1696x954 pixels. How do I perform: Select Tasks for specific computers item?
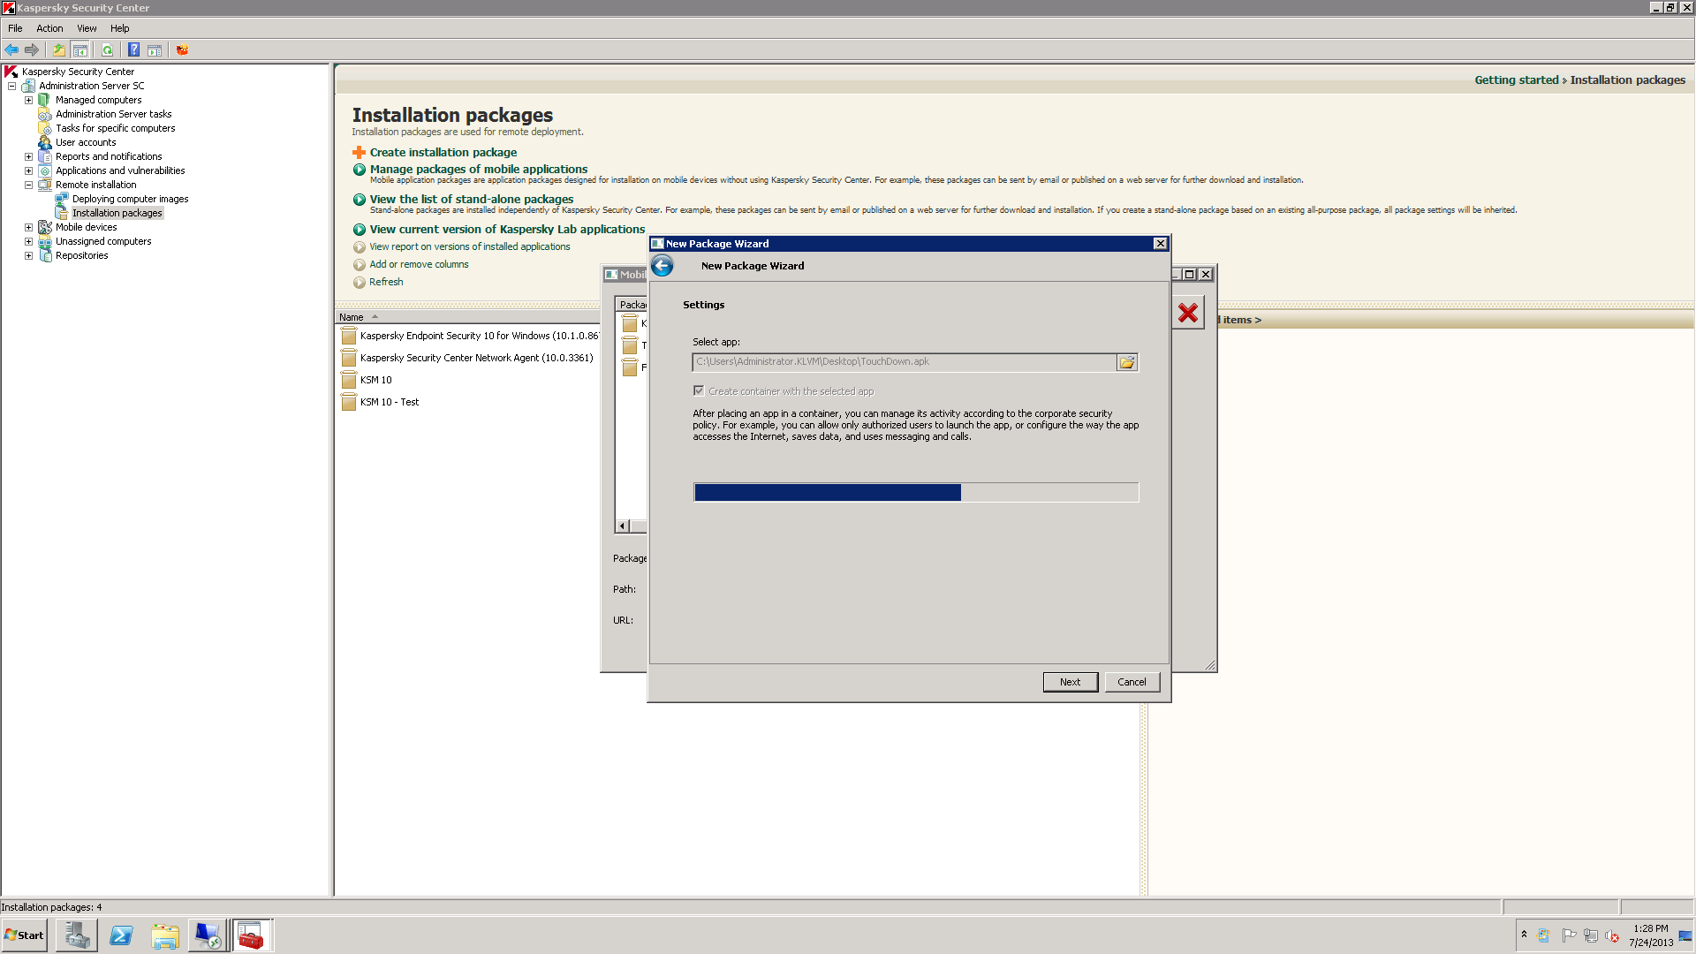[x=116, y=128]
